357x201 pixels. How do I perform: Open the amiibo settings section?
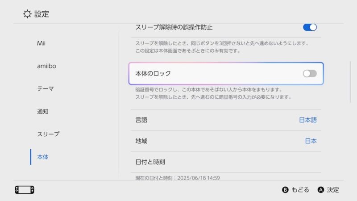tap(46, 66)
